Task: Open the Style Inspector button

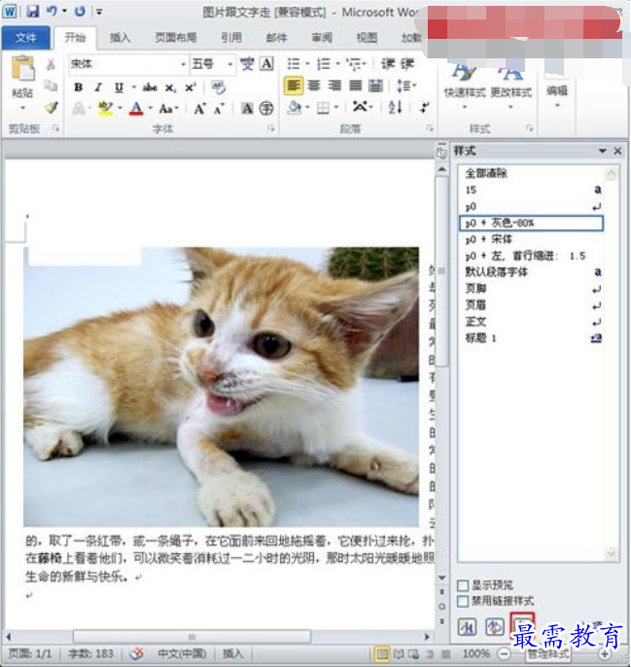Action: [494, 627]
